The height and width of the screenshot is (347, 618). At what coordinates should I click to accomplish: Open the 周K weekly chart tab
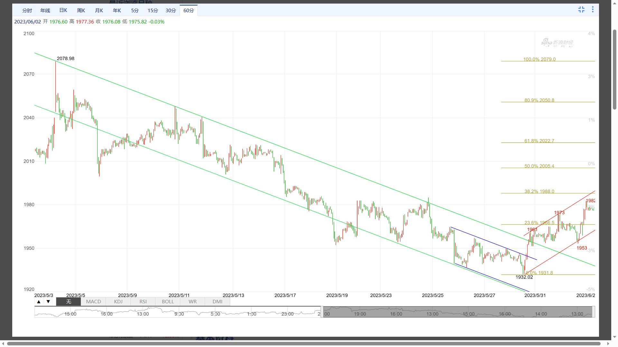click(x=81, y=11)
